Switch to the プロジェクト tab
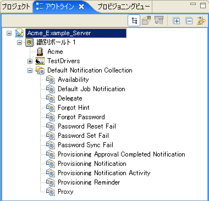Screen dimensions: 209x201 click(x=16, y=7)
